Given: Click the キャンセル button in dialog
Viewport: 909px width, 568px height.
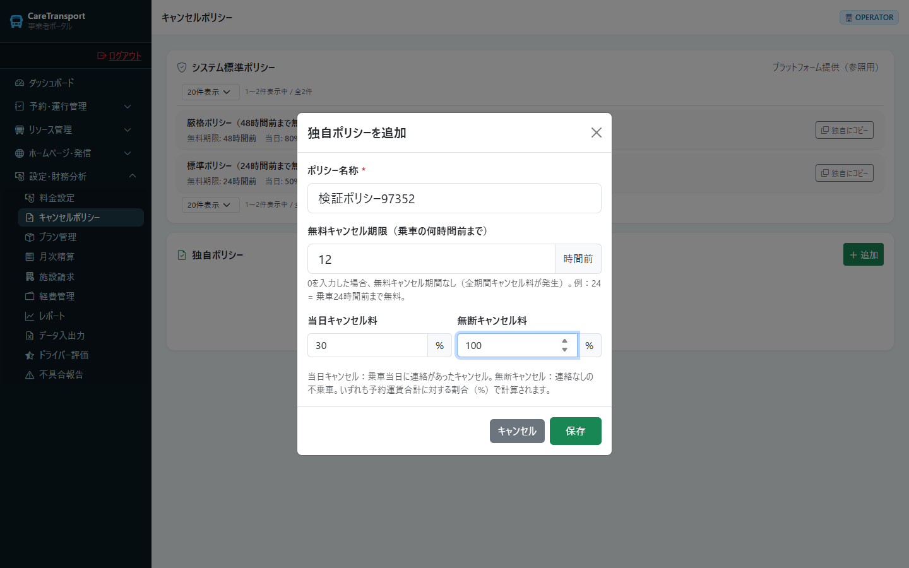Looking at the screenshot, I should (517, 431).
